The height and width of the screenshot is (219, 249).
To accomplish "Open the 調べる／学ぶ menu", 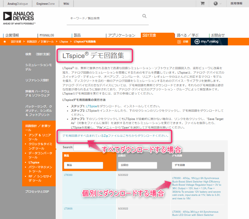I will [188, 35].
